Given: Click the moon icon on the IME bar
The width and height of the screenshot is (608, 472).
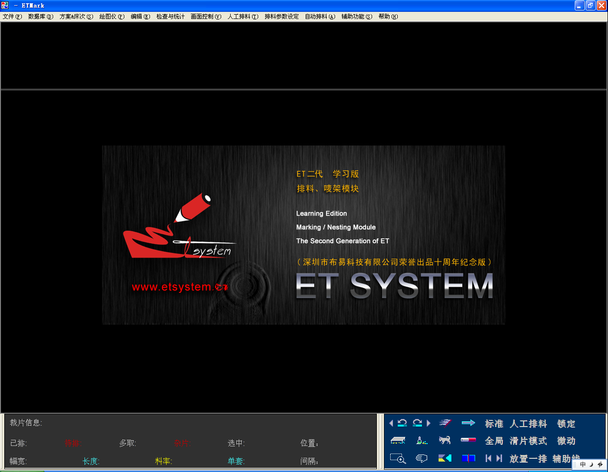Looking at the screenshot, I should click(591, 464).
